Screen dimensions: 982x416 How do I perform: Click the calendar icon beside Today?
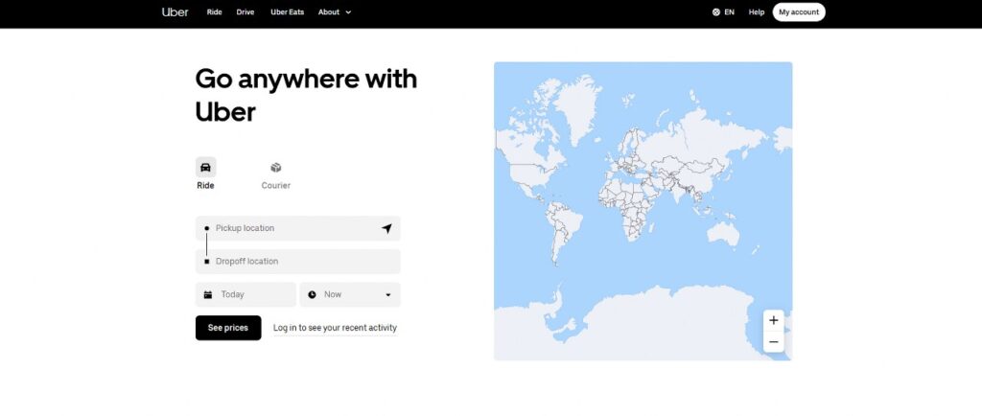(x=207, y=295)
